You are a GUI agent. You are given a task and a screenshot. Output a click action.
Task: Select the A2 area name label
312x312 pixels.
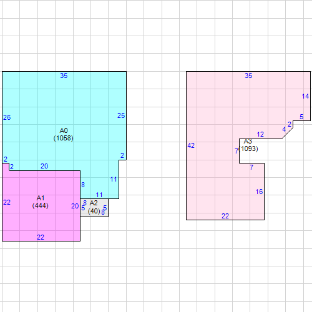point(94,203)
